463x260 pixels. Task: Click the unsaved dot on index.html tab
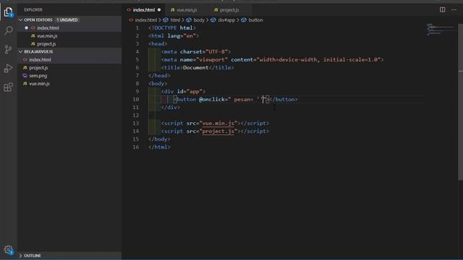click(x=159, y=9)
